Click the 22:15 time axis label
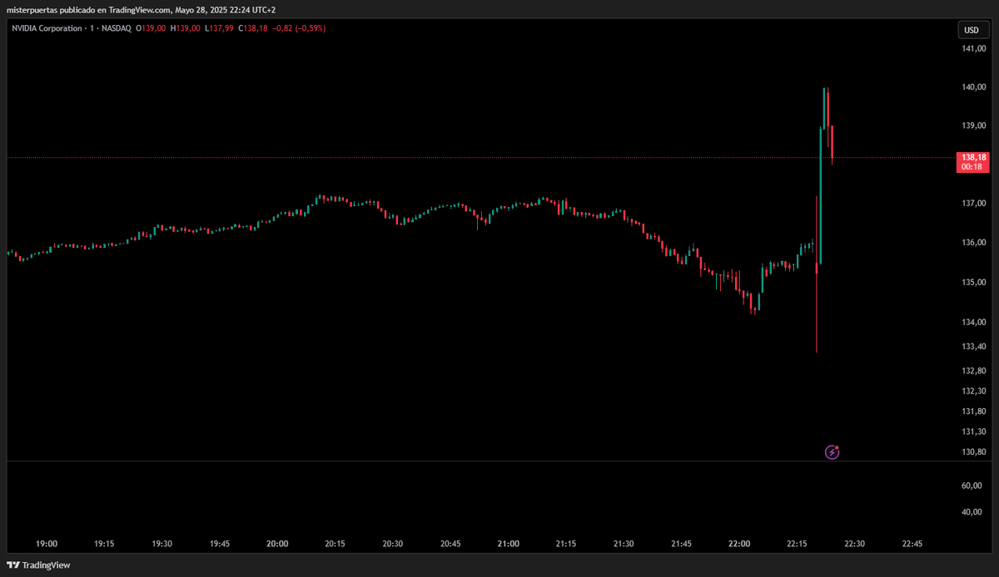The height and width of the screenshot is (577, 999). click(x=797, y=544)
